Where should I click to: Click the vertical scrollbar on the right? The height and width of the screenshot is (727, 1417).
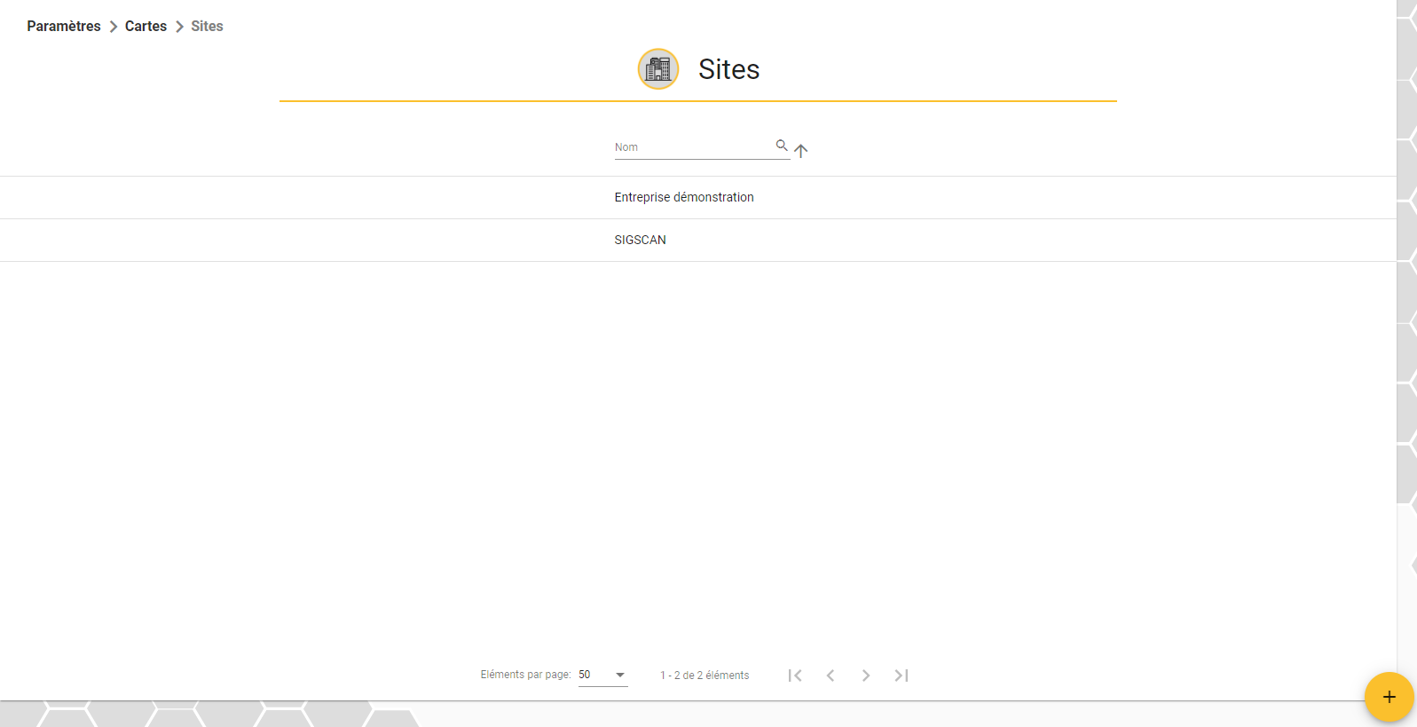1406,251
